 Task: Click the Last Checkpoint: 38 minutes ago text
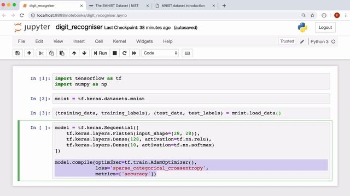click(x=137, y=28)
